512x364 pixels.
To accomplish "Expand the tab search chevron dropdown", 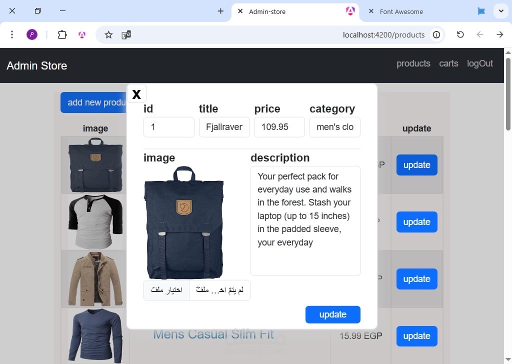I will point(501,11).
